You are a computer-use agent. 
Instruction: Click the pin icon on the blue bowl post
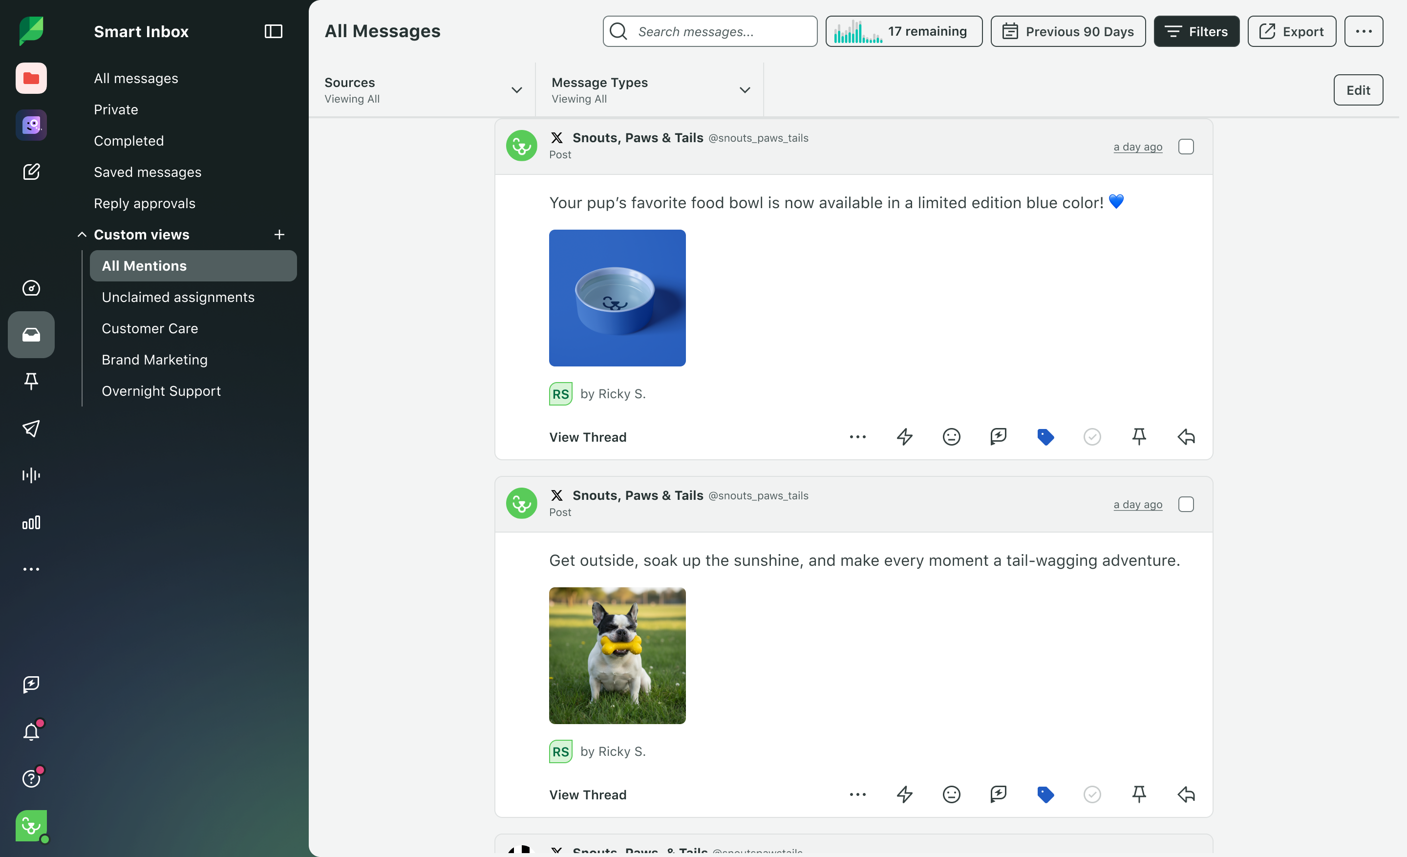click(1139, 437)
